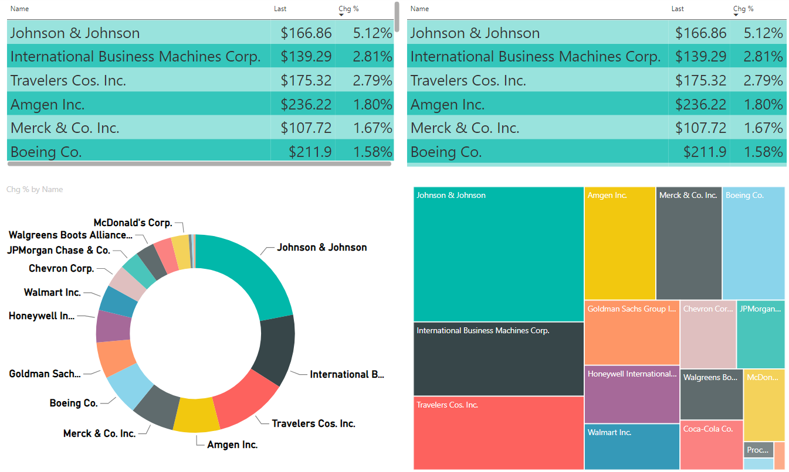Click the 1.80% cell in left table
The width and height of the screenshot is (789, 472).
click(x=373, y=104)
